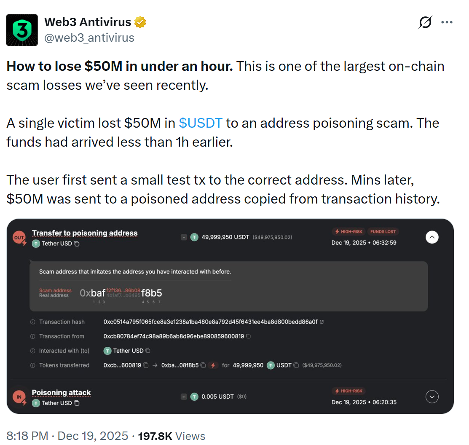Image resolution: width=469 pixels, height=445 pixels.
Task: Copy the Transaction from address
Action: click(249, 336)
